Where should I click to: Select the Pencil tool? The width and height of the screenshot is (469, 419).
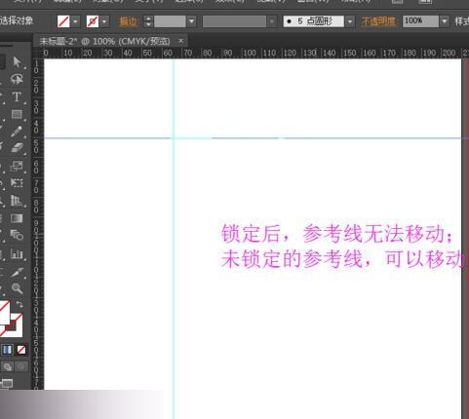pos(17,132)
